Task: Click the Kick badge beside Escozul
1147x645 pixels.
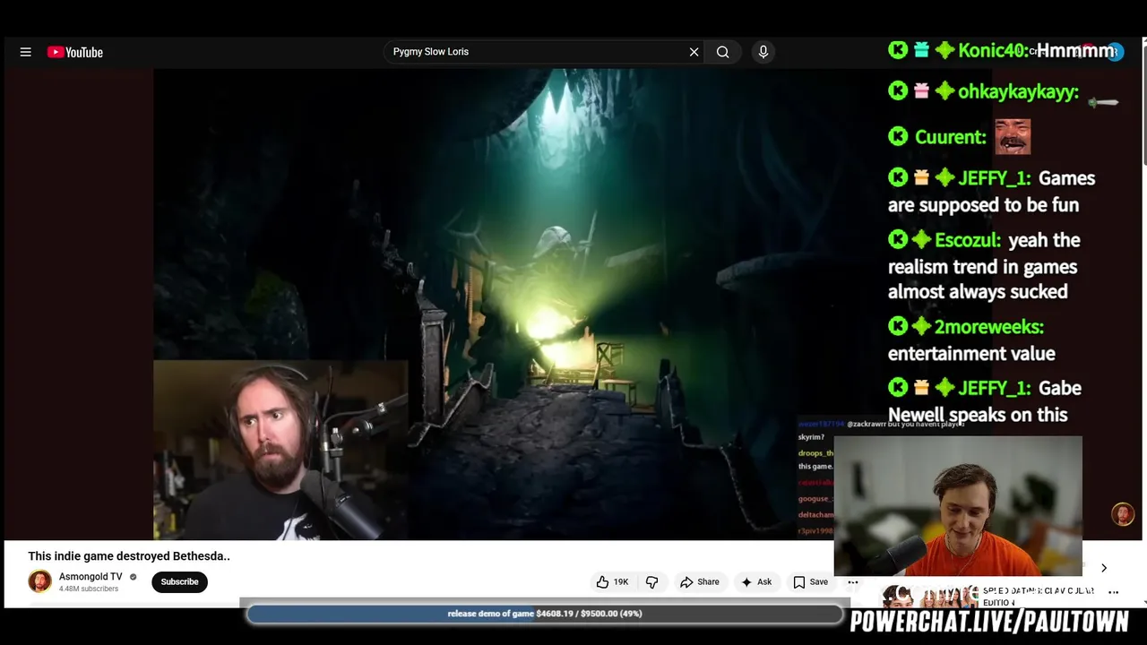Action: coord(898,239)
